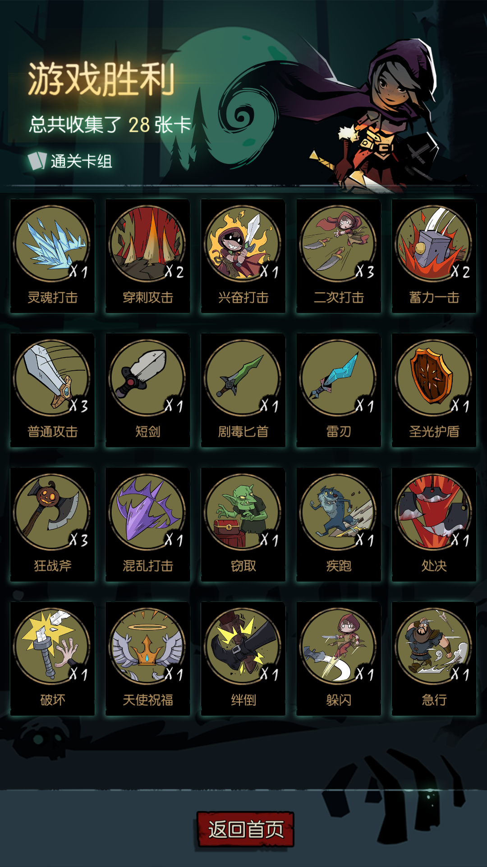The height and width of the screenshot is (867, 487).
Task: Select the 天使祝福 winged crown card
Action: [x=148, y=658]
